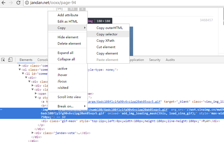Toggle the :focus pseudo state
The width and height of the screenshot is (224, 142).
click(x=68, y=81)
